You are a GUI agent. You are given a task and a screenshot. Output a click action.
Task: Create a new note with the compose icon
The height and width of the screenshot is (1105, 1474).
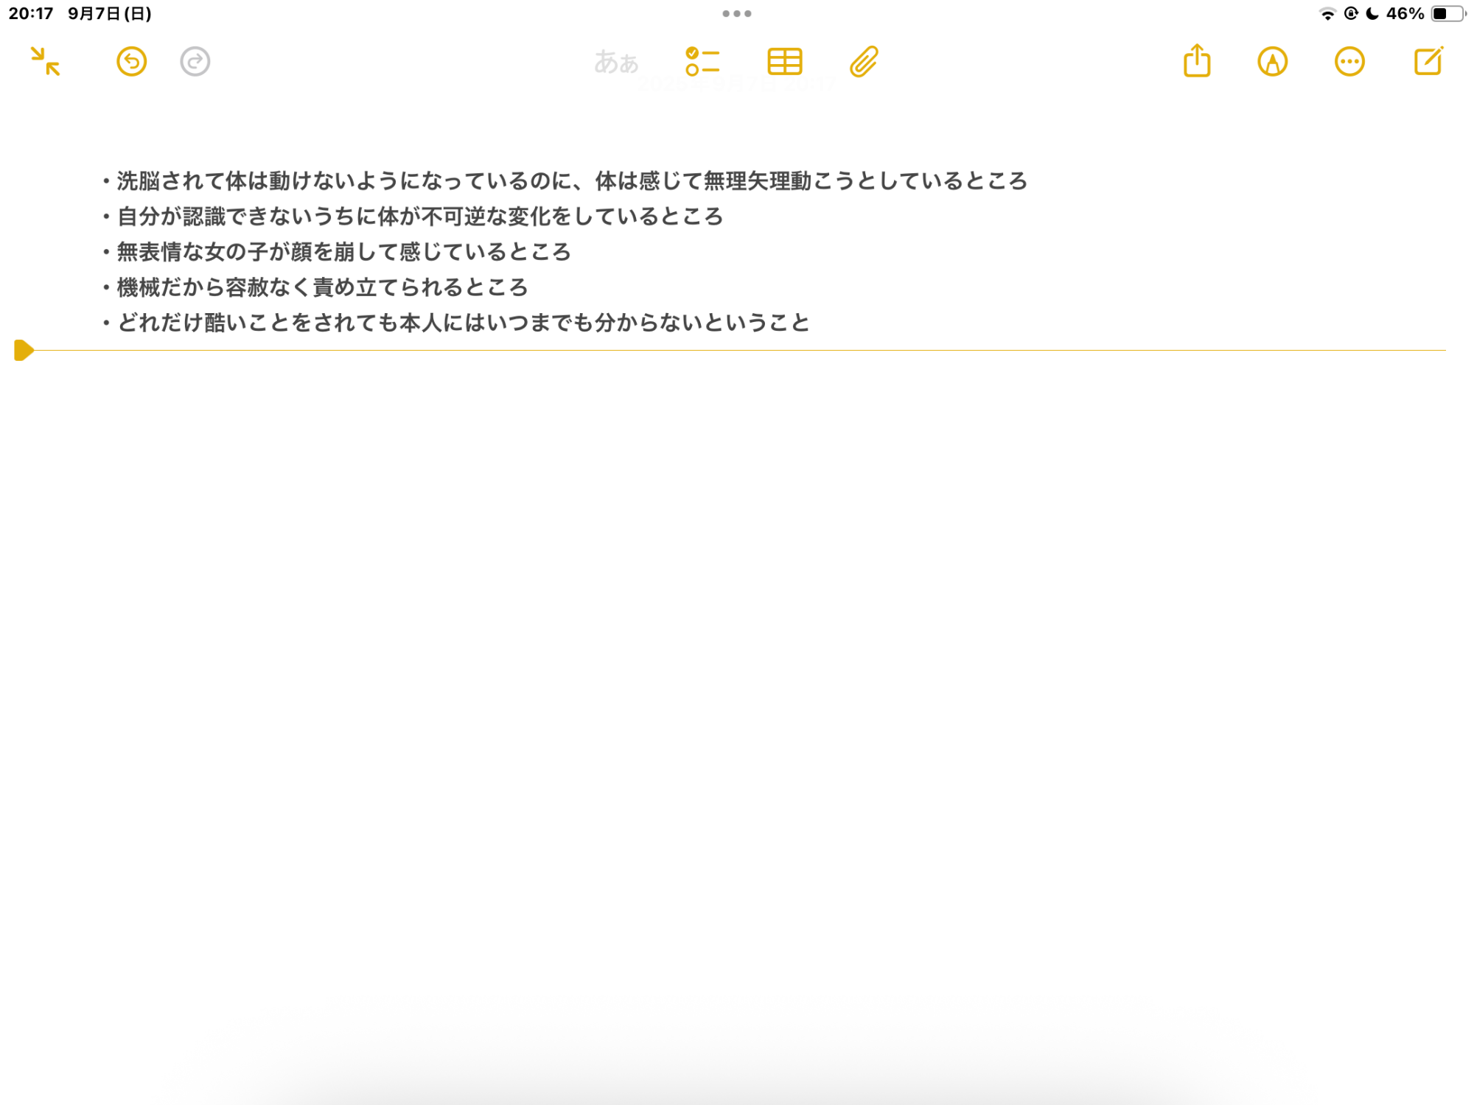[1428, 61]
